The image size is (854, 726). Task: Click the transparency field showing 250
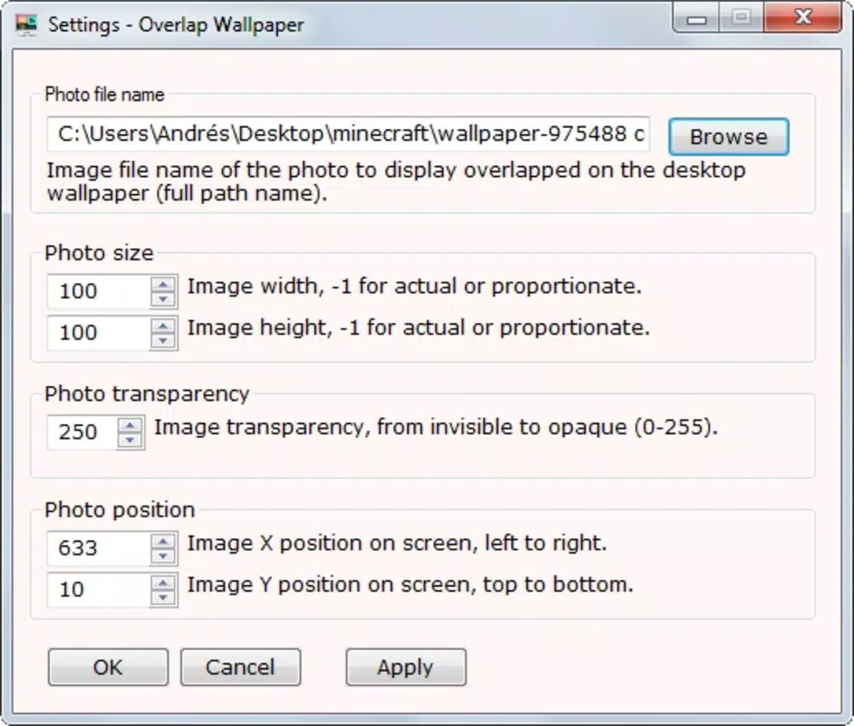82,432
